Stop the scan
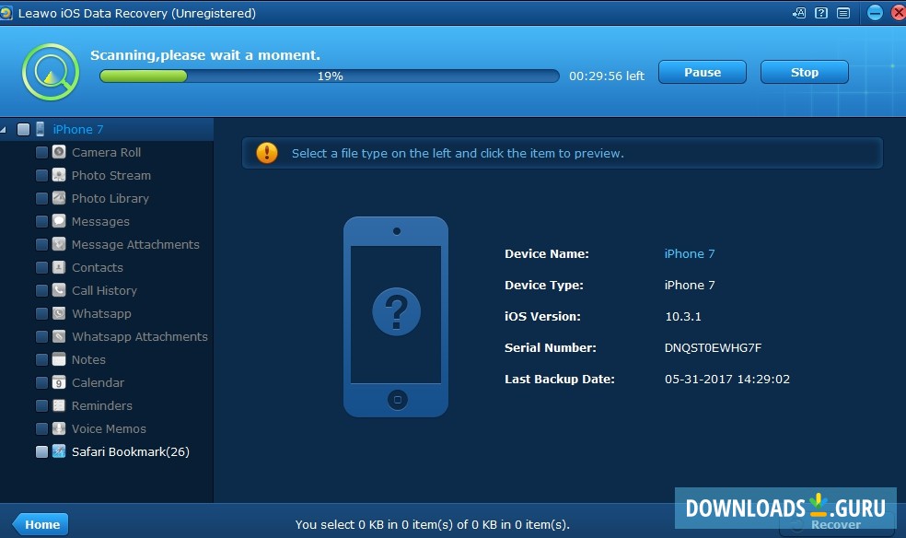This screenshot has height=538, width=906. click(805, 72)
